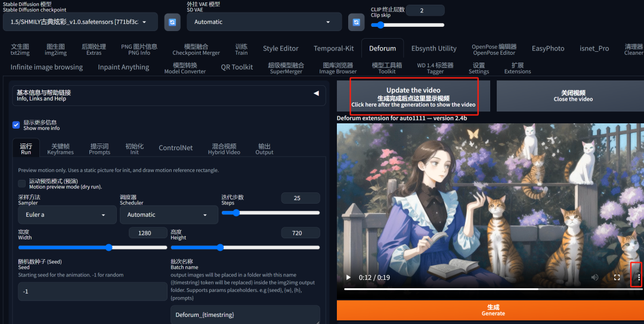Viewport: 644px width, 324px height.
Task: Click the Seed input field
Action: (x=92, y=291)
